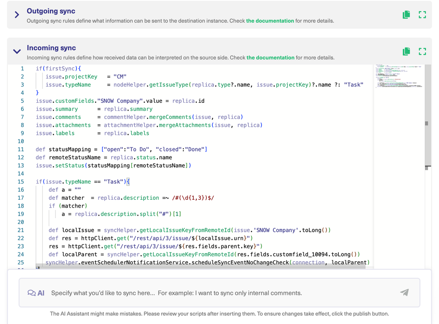
Task: Click setStatus call on line 13
Action: [70, 166]
